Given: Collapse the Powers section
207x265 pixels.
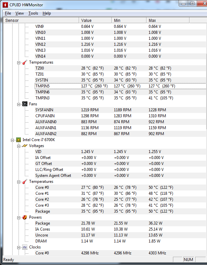Looking at the screenshot, I should (19, 218).
